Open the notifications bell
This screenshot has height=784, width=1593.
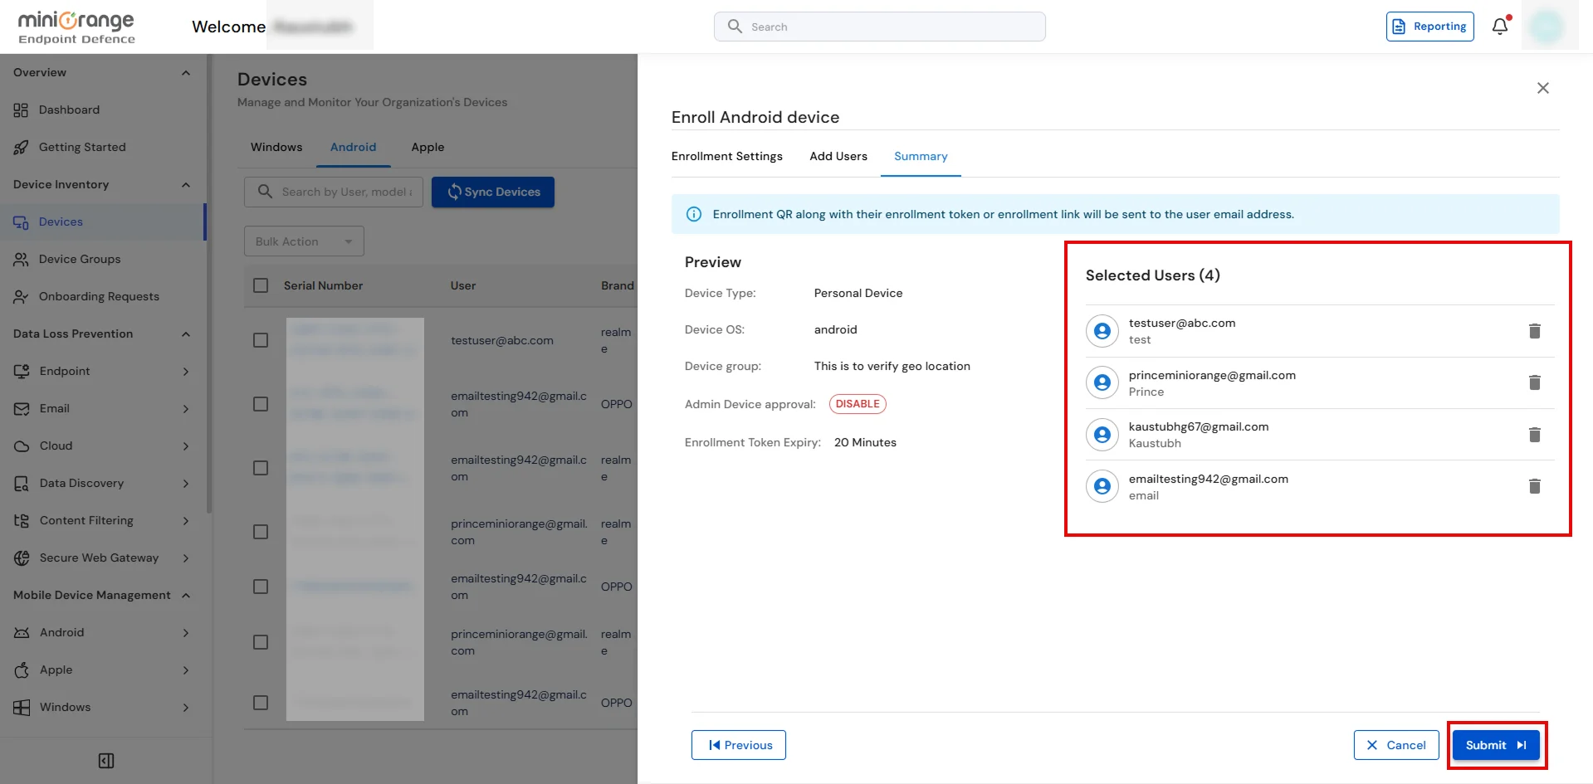coord(1500,27)
